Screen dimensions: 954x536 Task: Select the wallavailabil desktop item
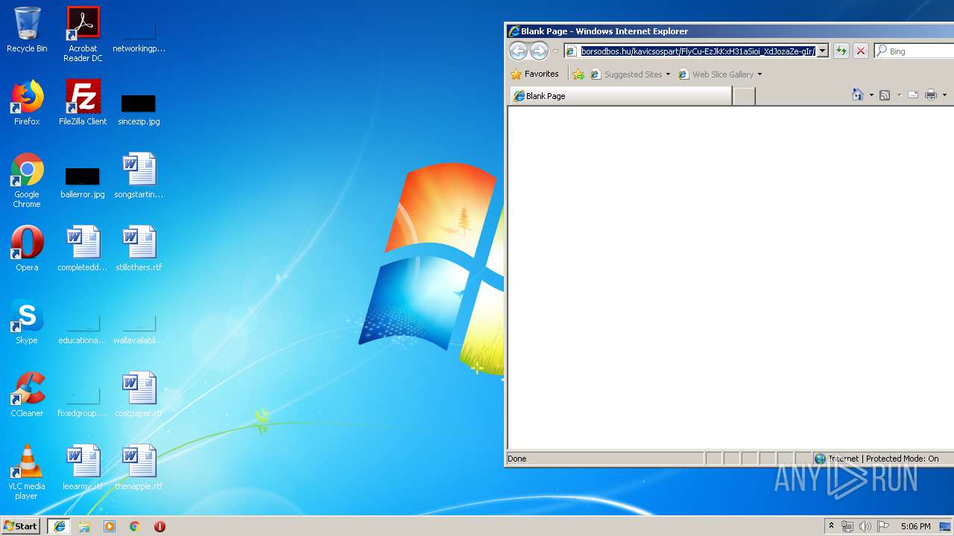[x=139, y=329]
